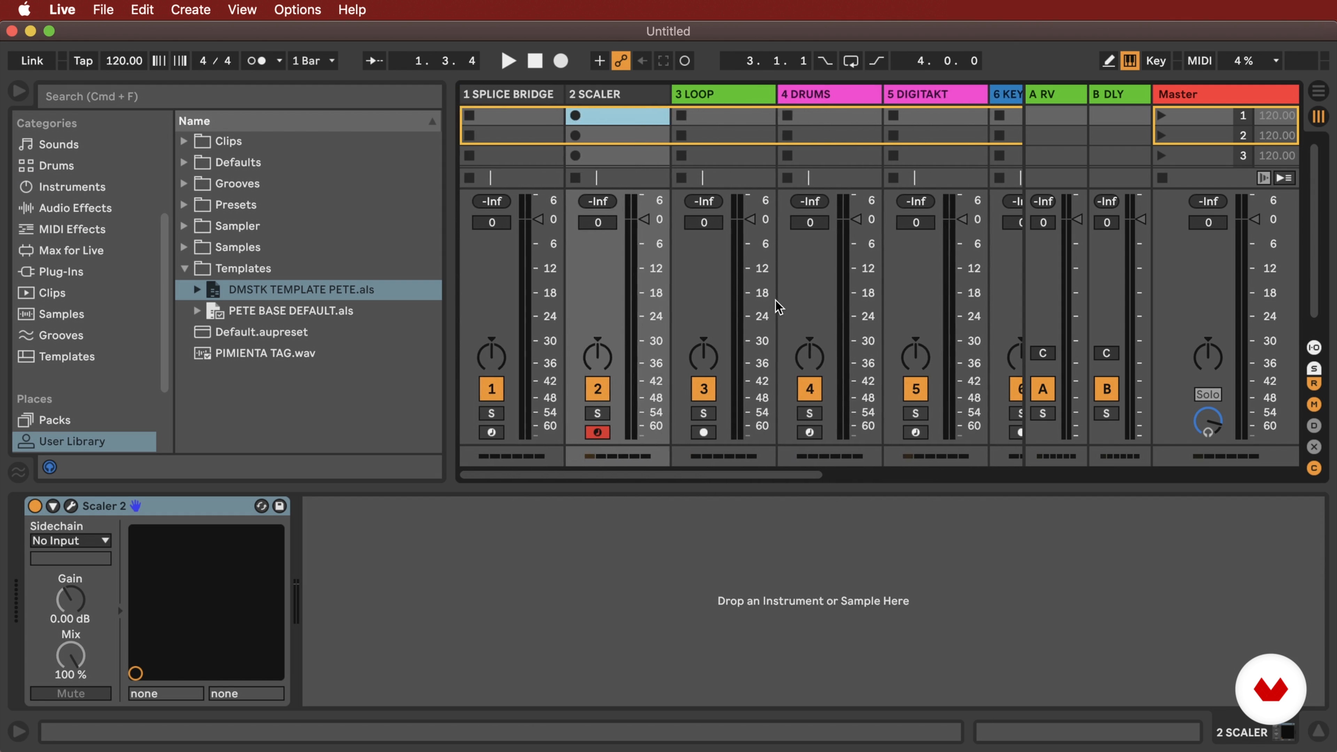Toggle track 4 activator button
Screen dimensions: 1337x752
[x=810, y=389]
